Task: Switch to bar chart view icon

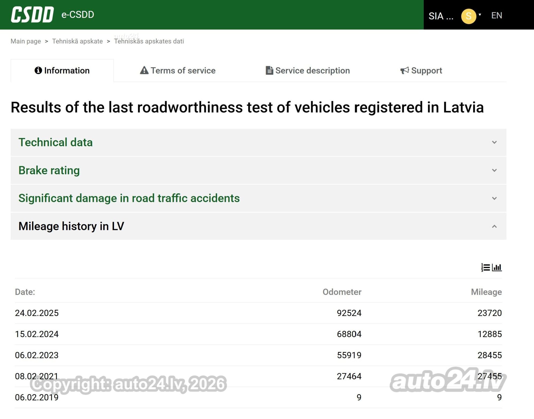Action: click(x=497, y=267)
